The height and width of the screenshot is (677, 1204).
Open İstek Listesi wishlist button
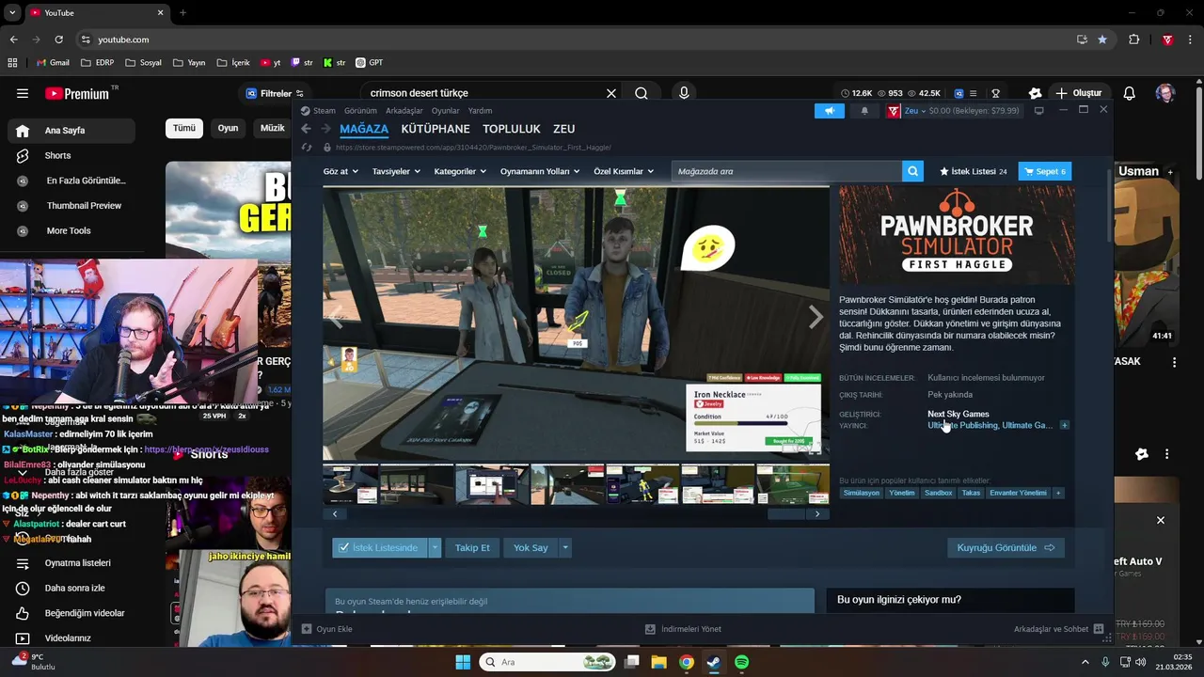[974, 171]
